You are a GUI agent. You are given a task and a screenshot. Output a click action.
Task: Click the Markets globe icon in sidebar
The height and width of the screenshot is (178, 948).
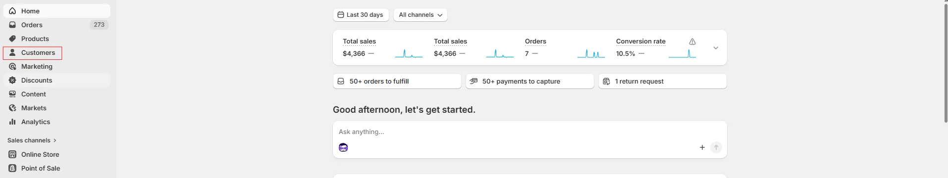pos(12,108)
